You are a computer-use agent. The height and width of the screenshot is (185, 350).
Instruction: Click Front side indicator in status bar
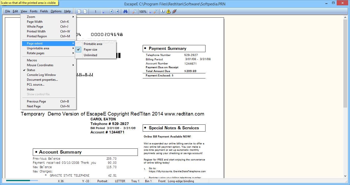click(162, 181)
